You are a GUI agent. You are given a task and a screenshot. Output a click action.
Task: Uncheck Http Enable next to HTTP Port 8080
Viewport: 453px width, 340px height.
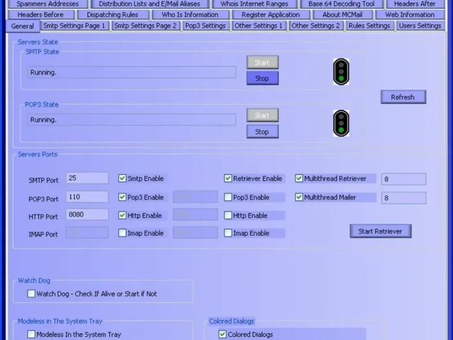tap(122, 215)
